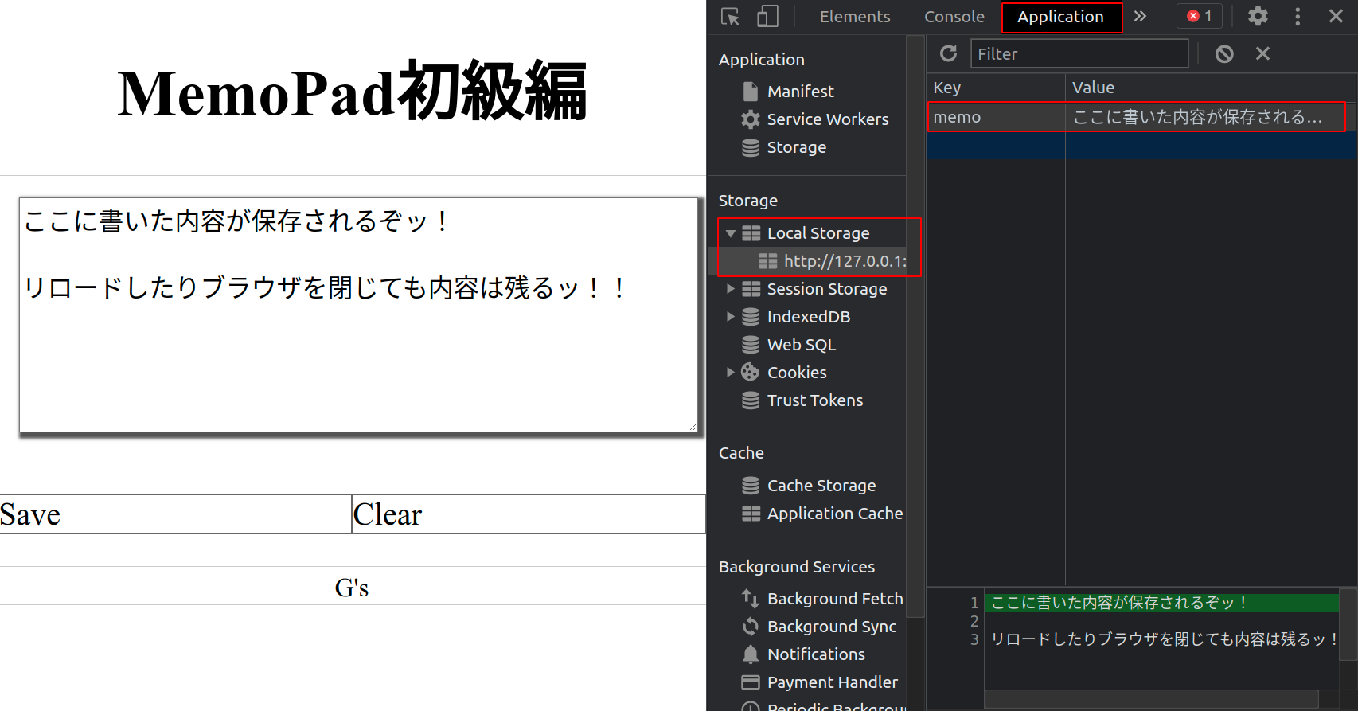Screen dimensions: 1358x711
Task: Select Session Storage item
Action: tap(826, 289)
